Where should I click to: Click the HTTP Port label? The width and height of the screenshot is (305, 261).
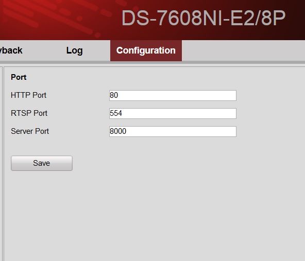[29, 95]
